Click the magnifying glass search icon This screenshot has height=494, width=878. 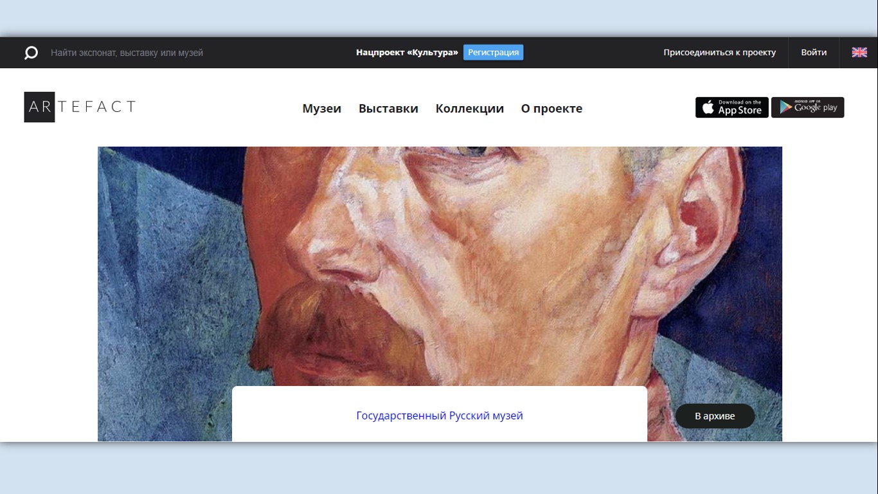[x=31, y=53]
